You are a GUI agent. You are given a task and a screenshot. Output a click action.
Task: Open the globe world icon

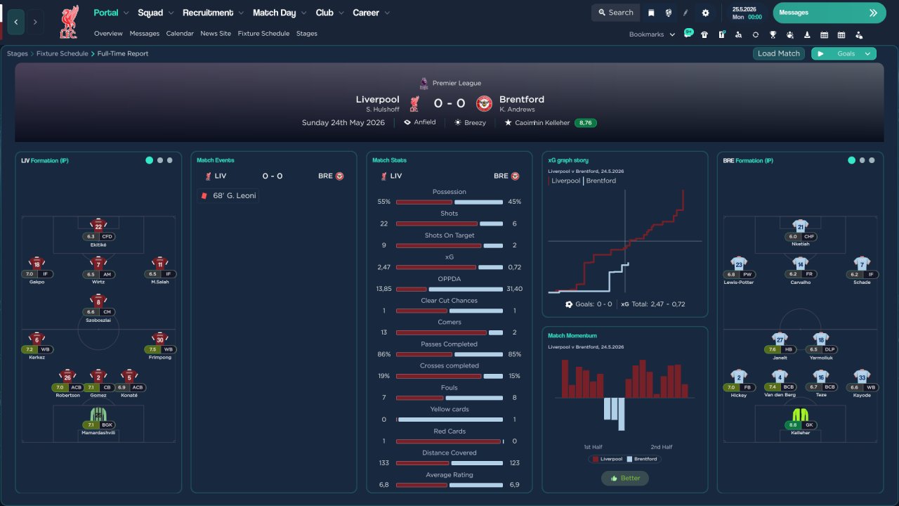(x=668, y=13)
